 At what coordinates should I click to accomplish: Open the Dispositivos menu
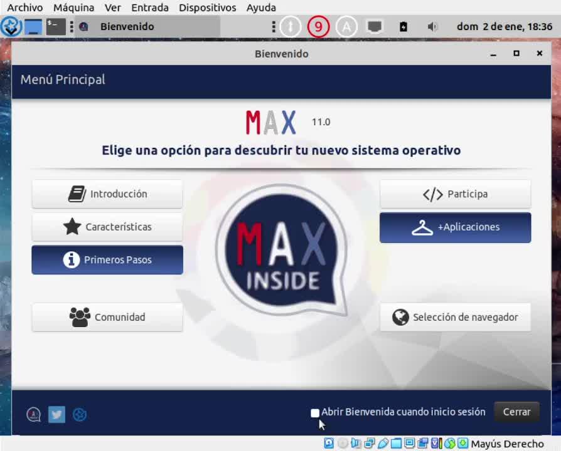tap(208, 8)
